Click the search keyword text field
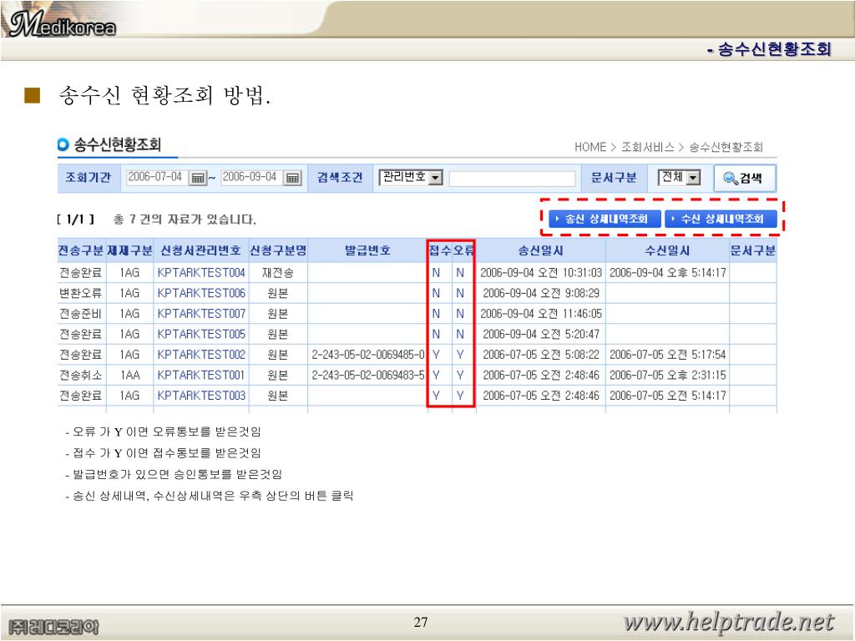The width and height of the screenshot is (855, 641). tap(512, 179)
